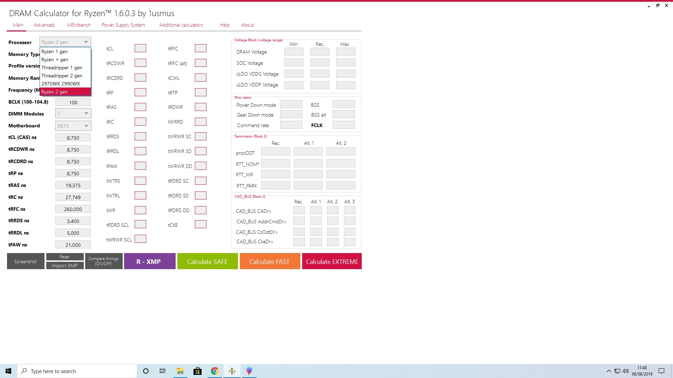Viewport: 673px width, 378px height.
Task: Click DRAM Voltage Rec. field
Action: [320, 52]
